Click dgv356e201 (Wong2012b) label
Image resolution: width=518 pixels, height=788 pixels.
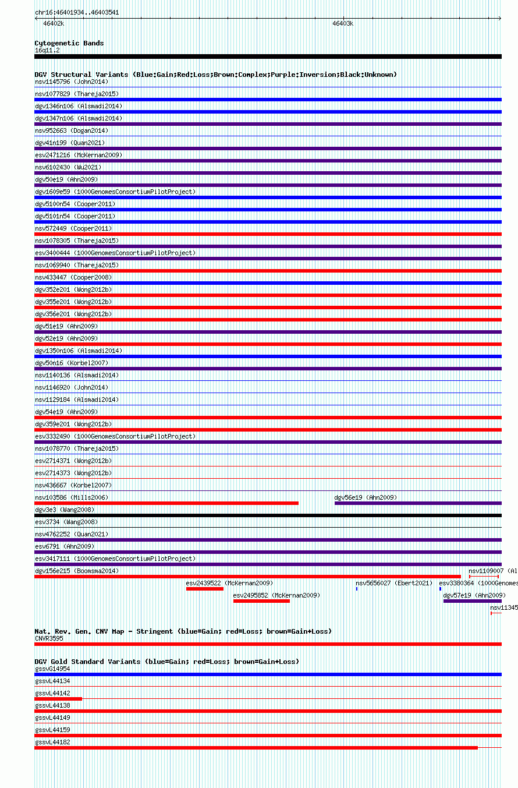(73, 314)
